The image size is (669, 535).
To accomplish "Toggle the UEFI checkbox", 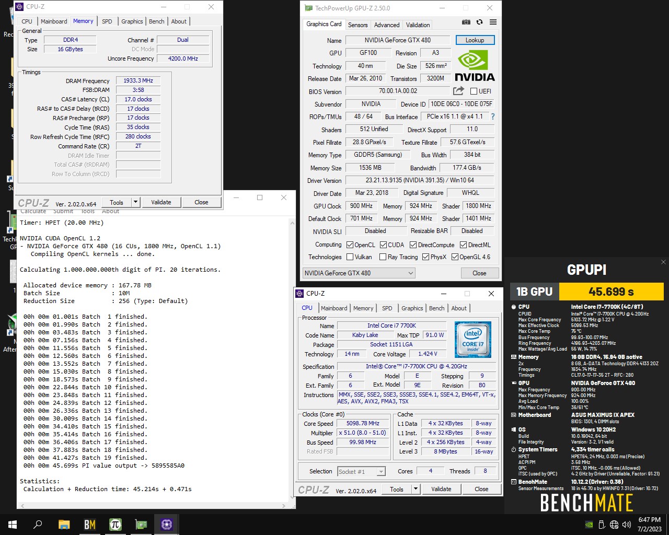I will click(x=474, y=91).
